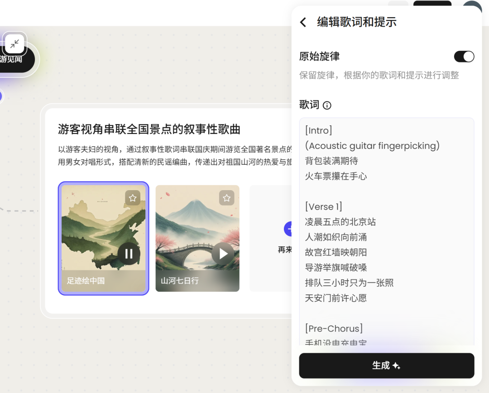Open the user avatar in top corner
Image resolution: width=489 pixels, height=393 pixels.
[x=472, y=4]
